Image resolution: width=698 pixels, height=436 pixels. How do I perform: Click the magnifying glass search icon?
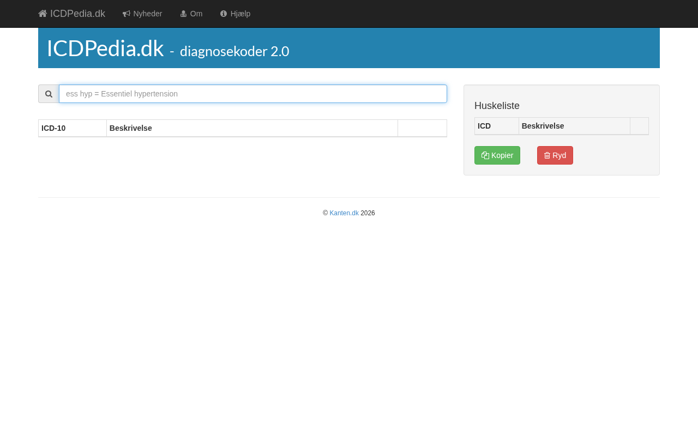49,94
